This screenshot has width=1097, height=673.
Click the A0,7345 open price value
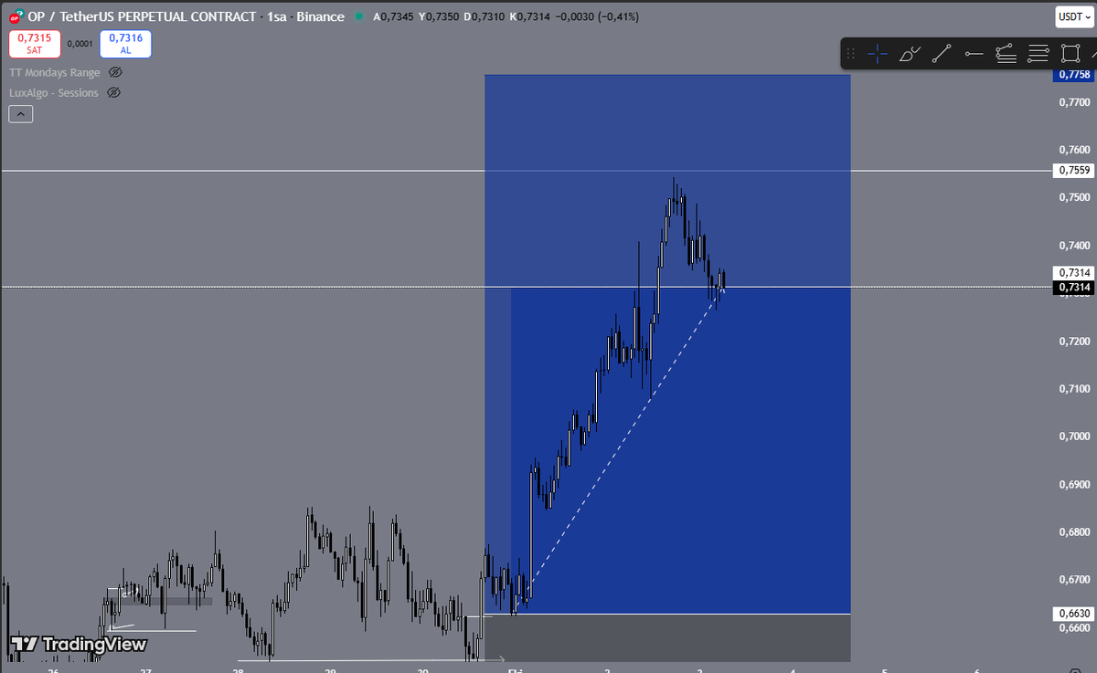click(393, 16)
